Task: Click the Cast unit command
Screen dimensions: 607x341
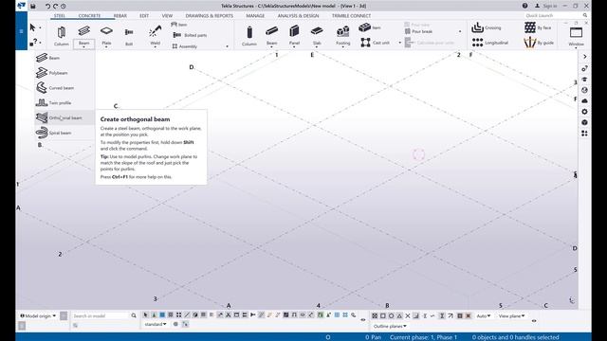Action: tap(376, 43)
